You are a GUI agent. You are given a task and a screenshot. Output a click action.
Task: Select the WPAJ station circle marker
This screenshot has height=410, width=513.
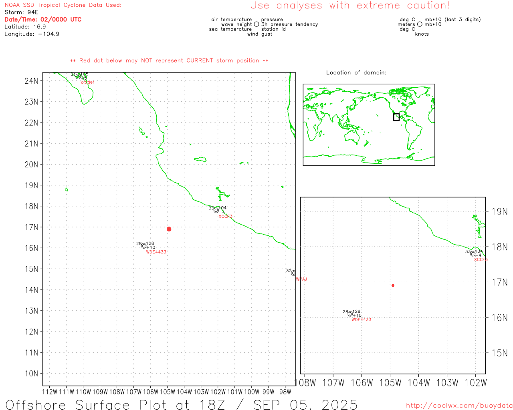293,273
